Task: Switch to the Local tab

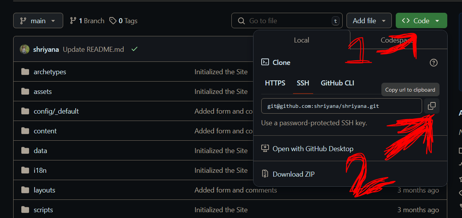Action: [x=301, y=40]
